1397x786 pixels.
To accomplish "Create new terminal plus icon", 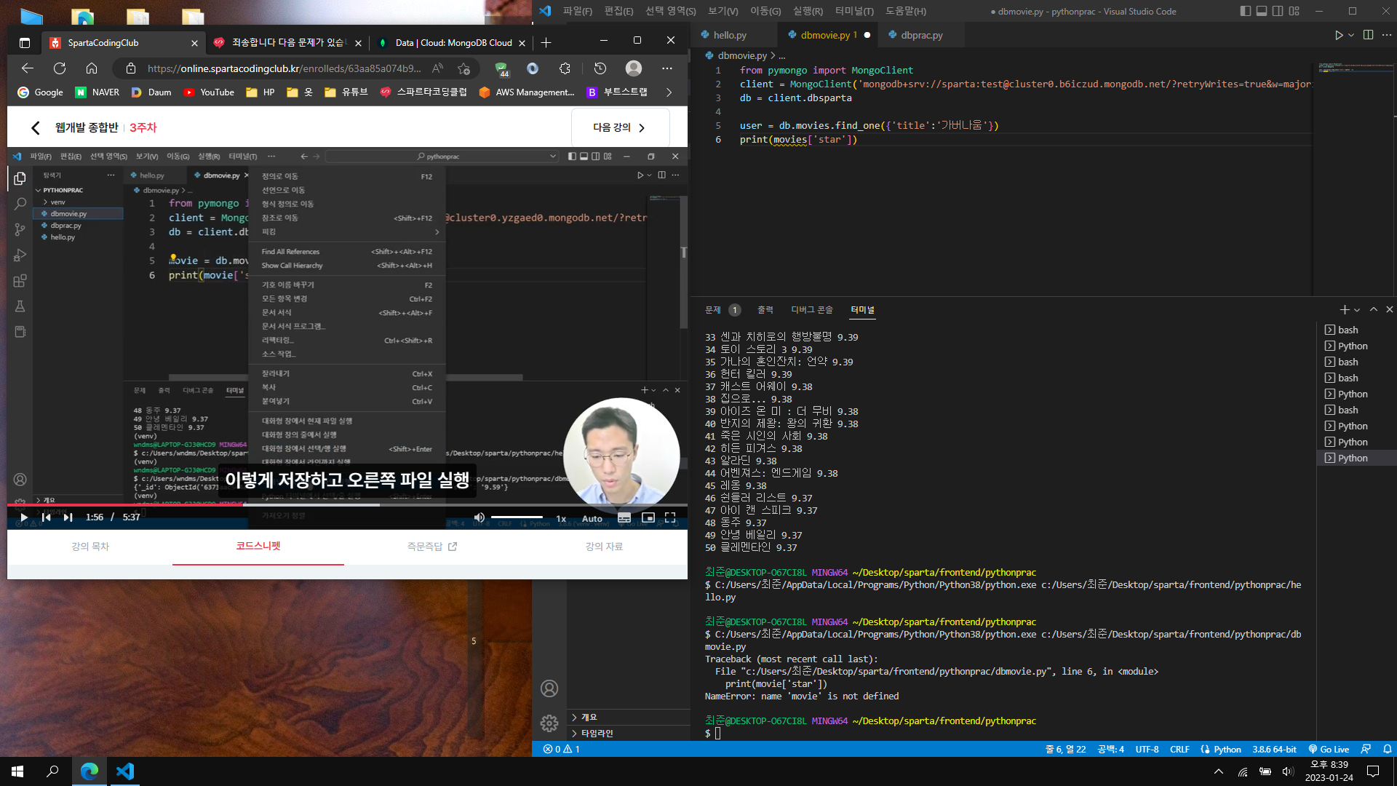I will pyautogui.click(x=1345, y=310).
